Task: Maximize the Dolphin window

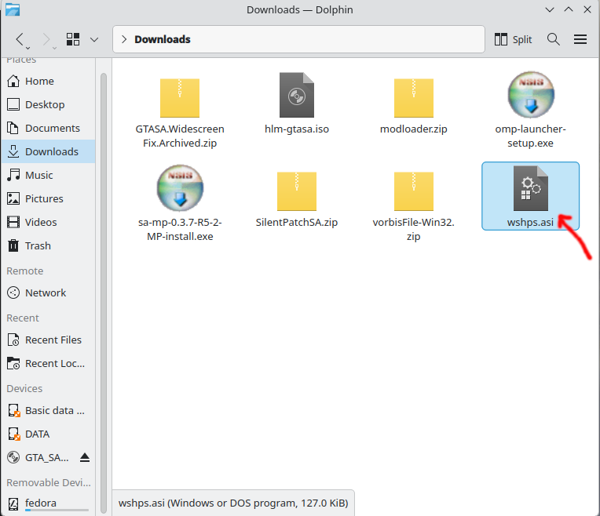Action: pos(569,9)
